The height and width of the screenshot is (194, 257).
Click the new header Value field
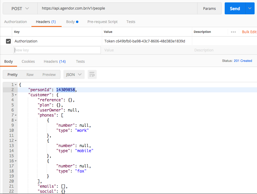(147, 50)
